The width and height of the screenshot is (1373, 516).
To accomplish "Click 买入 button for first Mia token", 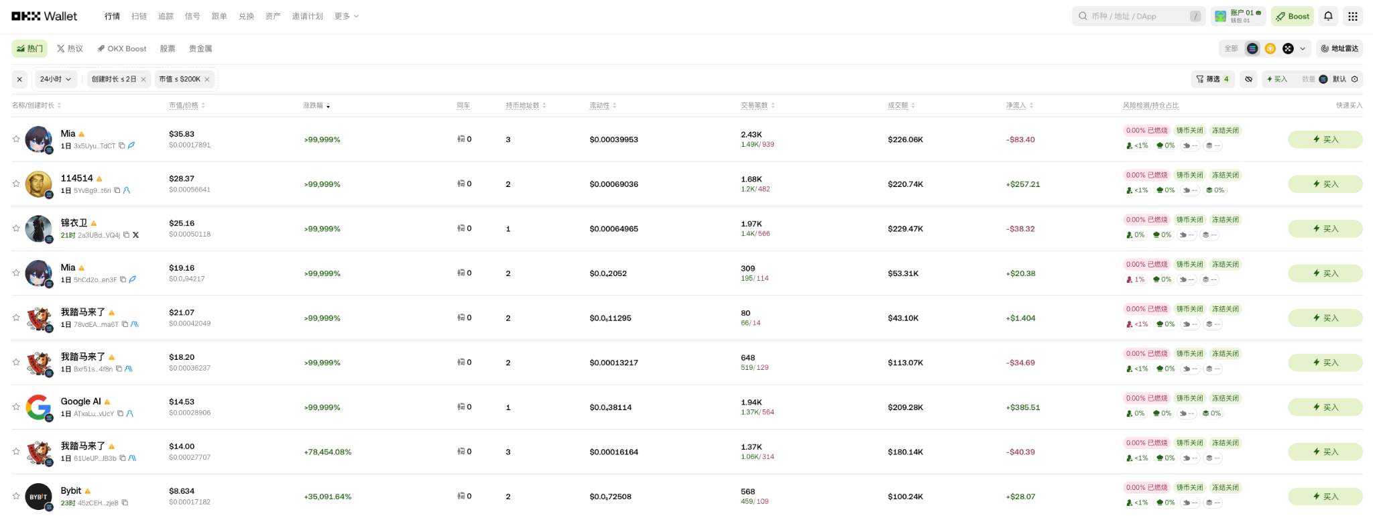I will pyautogui.click(x=1325, y=139).
